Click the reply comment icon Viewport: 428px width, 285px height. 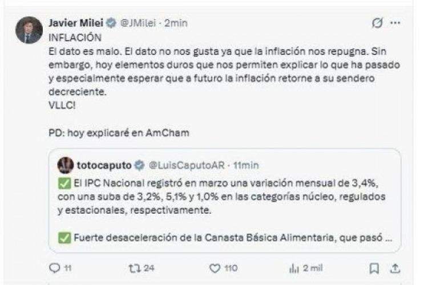click(x=55, y=268)
